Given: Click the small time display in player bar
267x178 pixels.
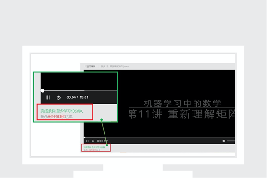Looking at the screenshot, I should [x=103, y=141].
